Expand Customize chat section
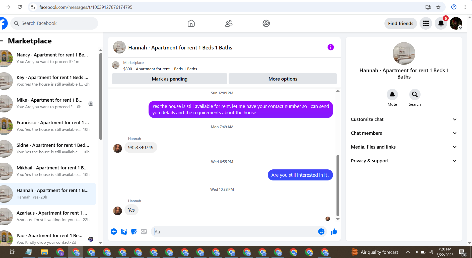This screenshot has height=258, width=472. pyautogui.click(x=404, y=119)
